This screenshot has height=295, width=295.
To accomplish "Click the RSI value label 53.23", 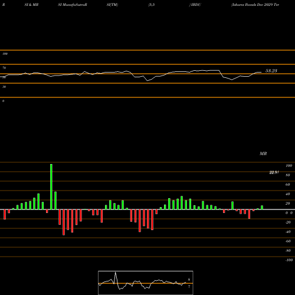I will click(x=271, y=71).
